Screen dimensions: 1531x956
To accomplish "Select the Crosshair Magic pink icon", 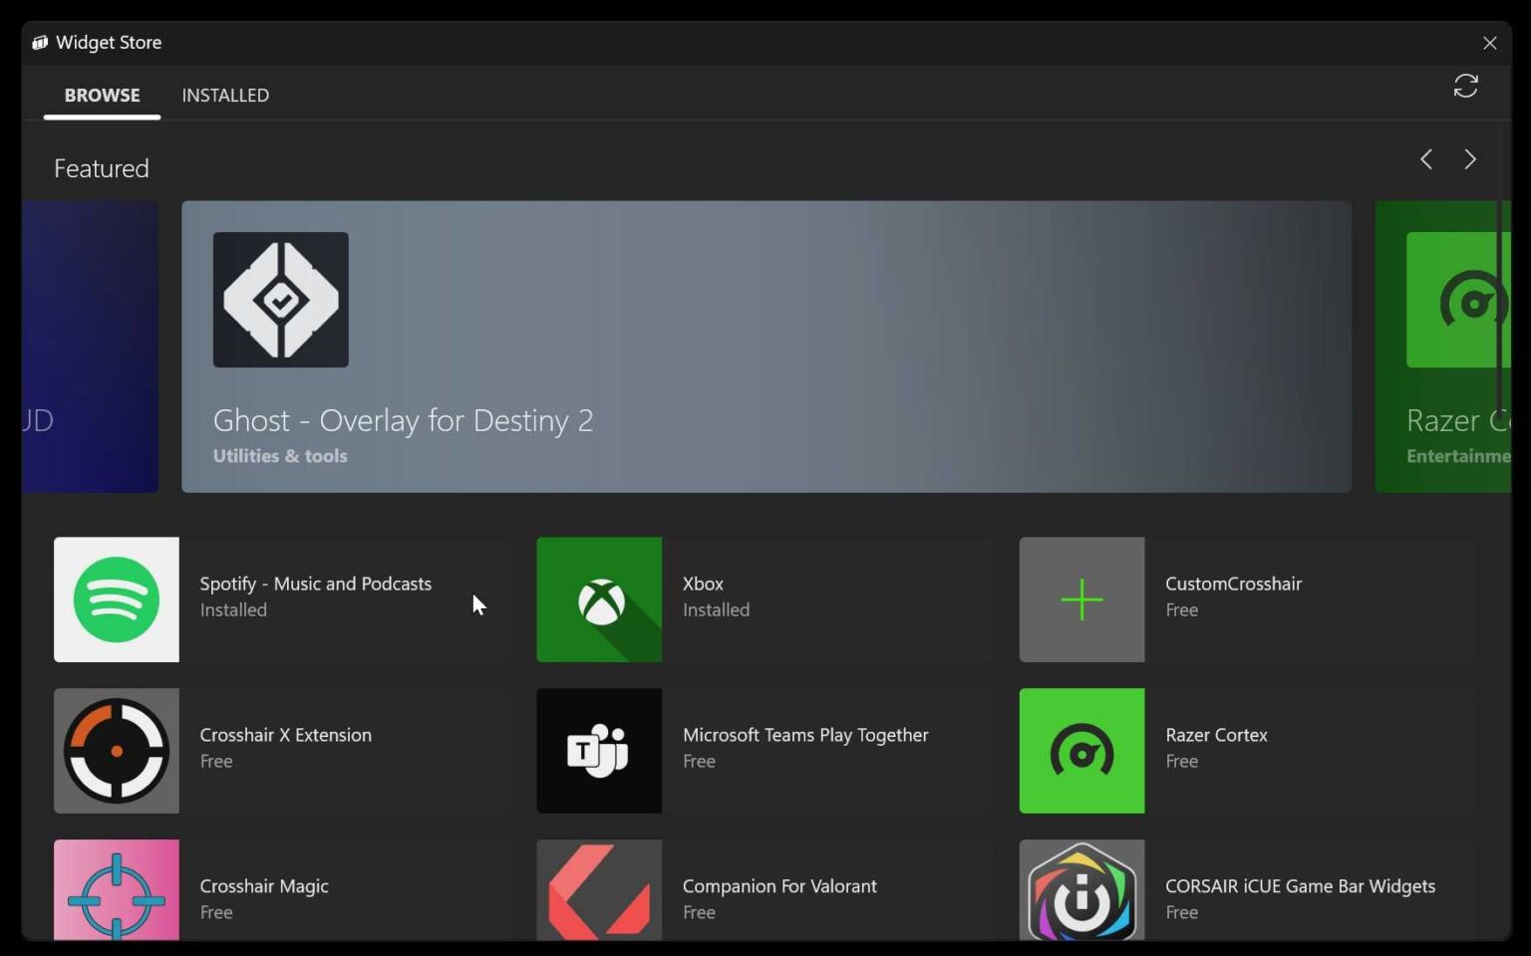I will 117,889.
